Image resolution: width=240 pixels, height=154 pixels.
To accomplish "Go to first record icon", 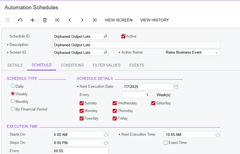I will coord(57,20).
